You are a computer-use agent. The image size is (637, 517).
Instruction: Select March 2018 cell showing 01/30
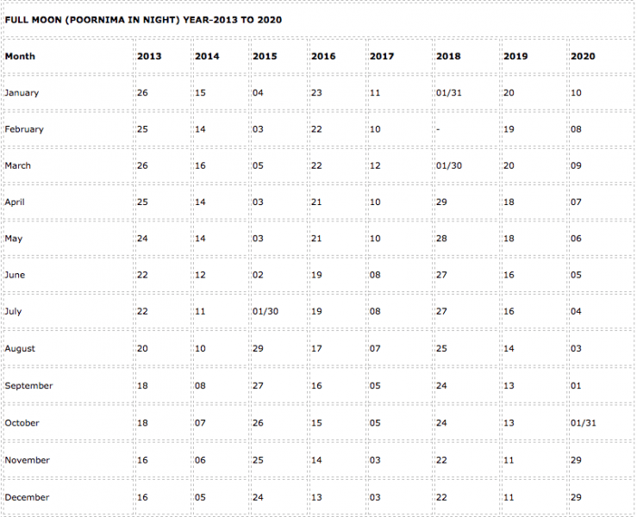449,165
